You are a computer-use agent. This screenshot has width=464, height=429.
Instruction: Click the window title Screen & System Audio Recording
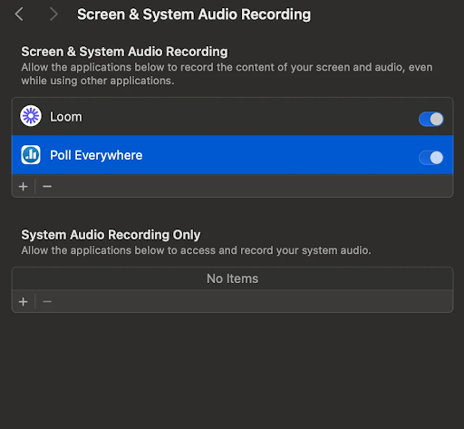click(x=194, y=15)
